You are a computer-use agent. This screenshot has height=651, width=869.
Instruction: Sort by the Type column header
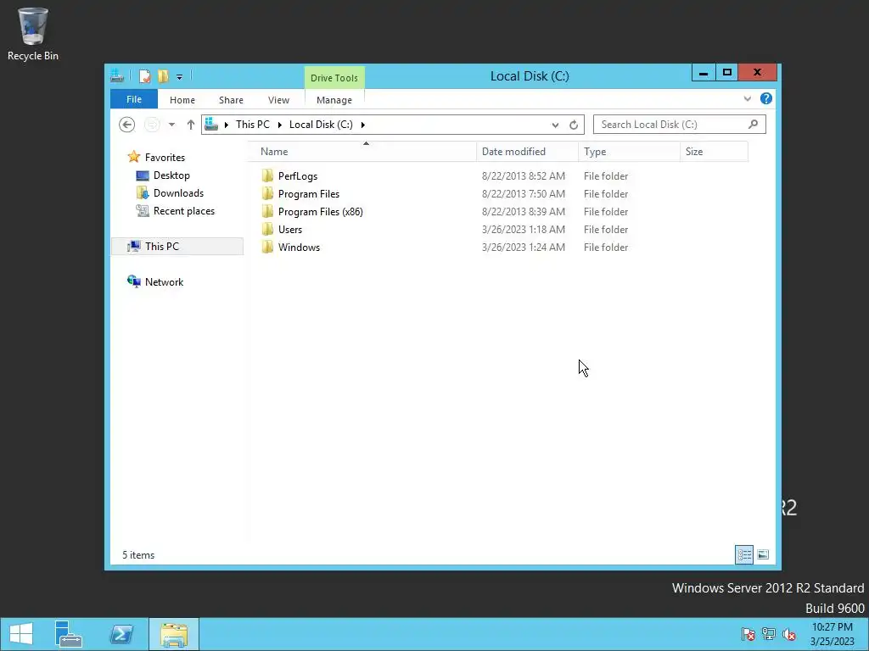tap(629, 152)
